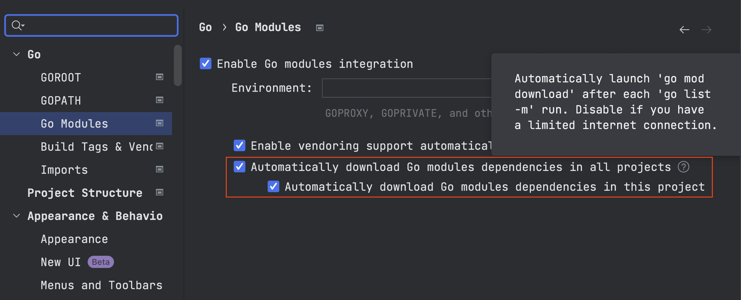Click project icon next to breadcrumb title
This screenshot has height=300, width=741.
(320, 28)
